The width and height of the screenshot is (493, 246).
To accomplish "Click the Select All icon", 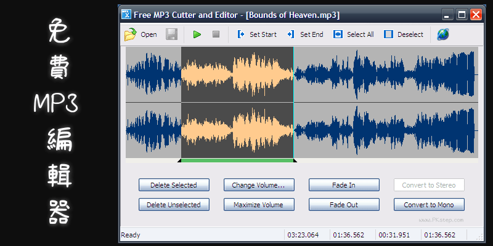I will pyautogui.click(x=338, y=34).
